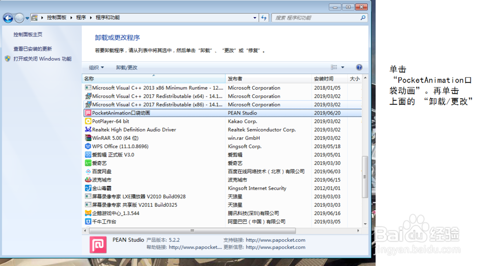Select the WinRAR 5.00 (64 位) entry name

point(115,138)
